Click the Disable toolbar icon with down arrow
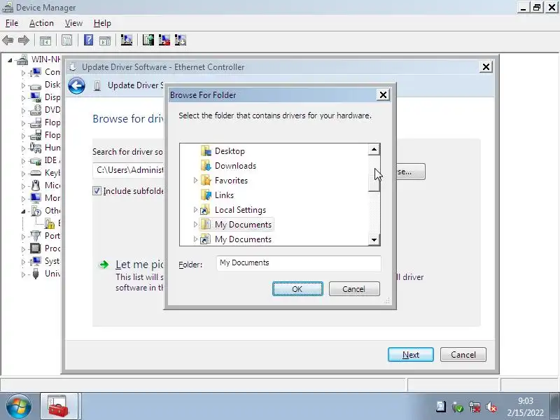Viewport: 560px width, 420px height. (x=181, y=40)
